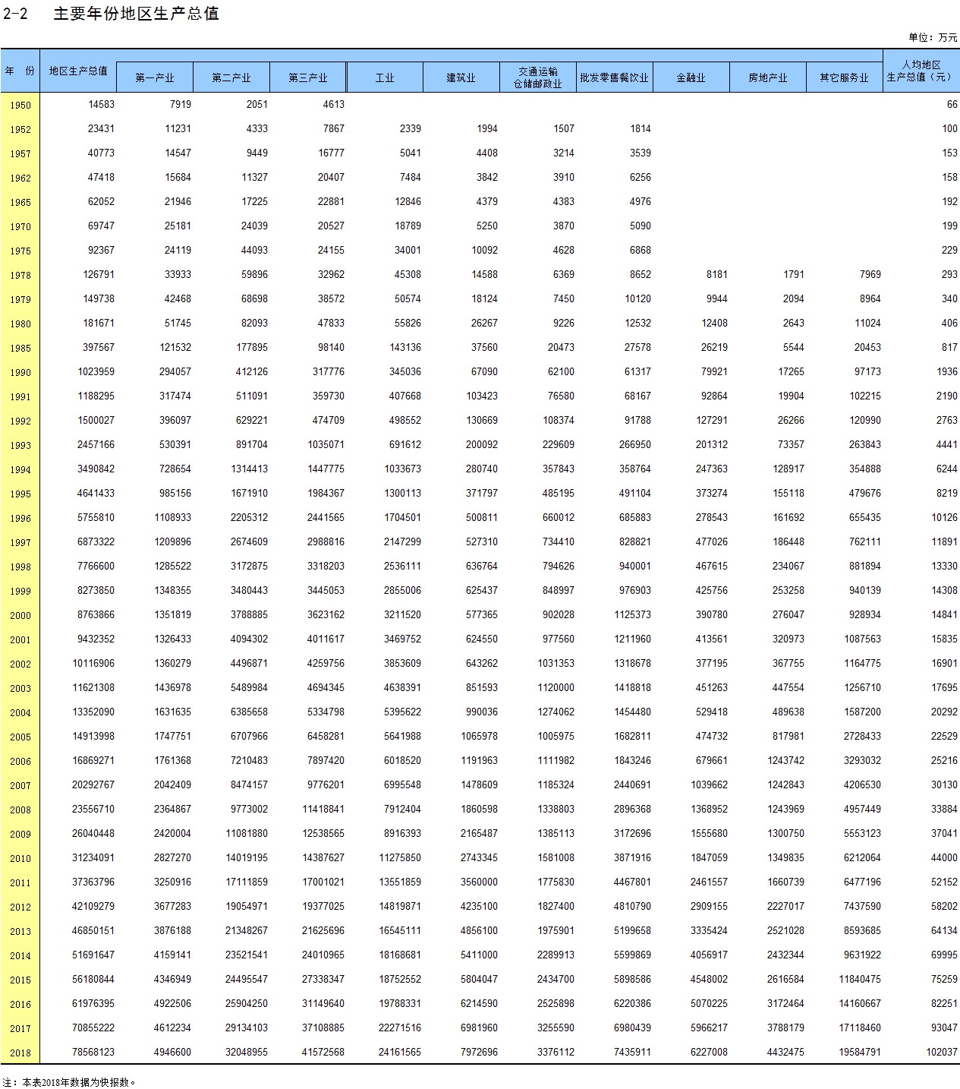Click the 2018 year row label

click(x=20, y=1053)
